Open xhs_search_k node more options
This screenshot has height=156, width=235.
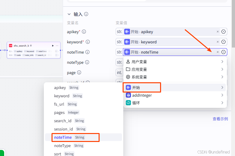(x=57, y=46)
